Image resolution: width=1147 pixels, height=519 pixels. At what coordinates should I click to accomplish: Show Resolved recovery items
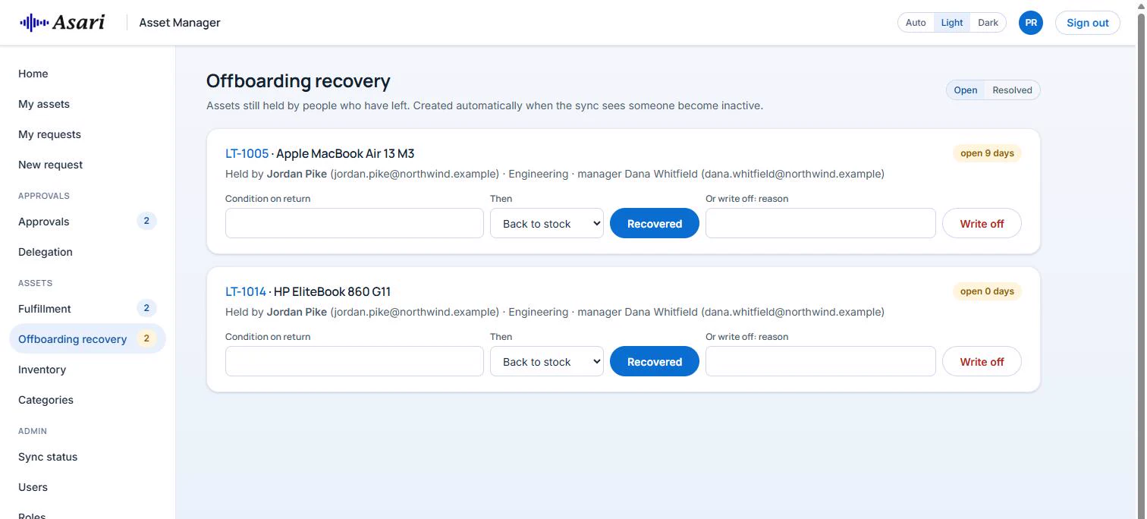click(x=1012, y=90)
